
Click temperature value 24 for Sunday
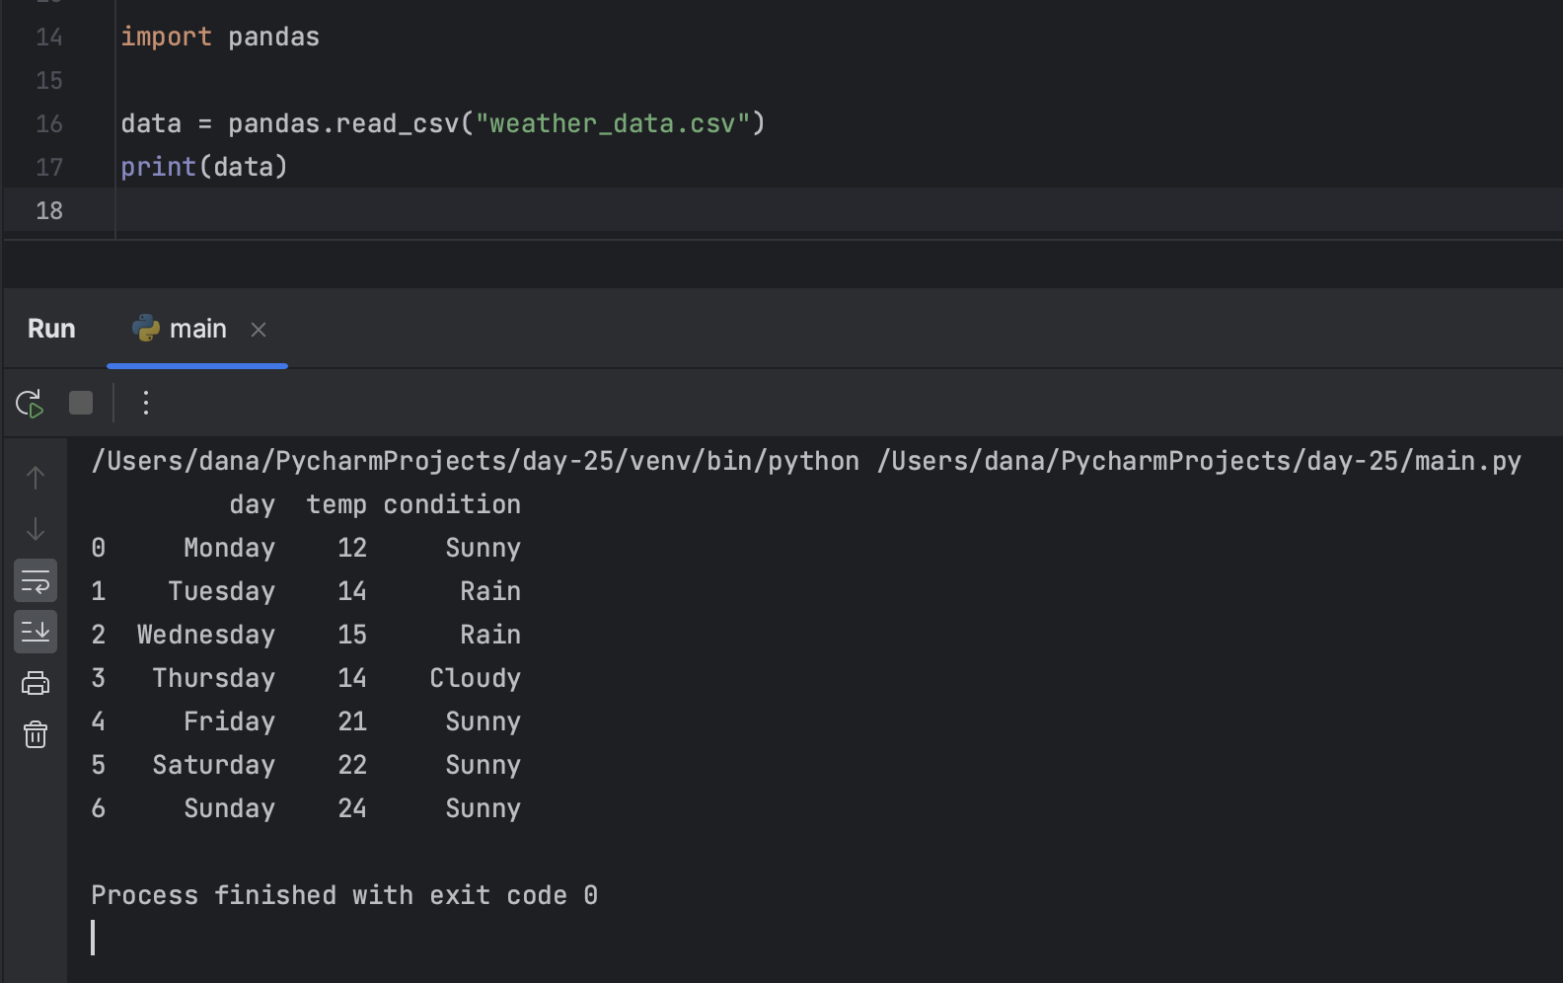pos(352,809)
